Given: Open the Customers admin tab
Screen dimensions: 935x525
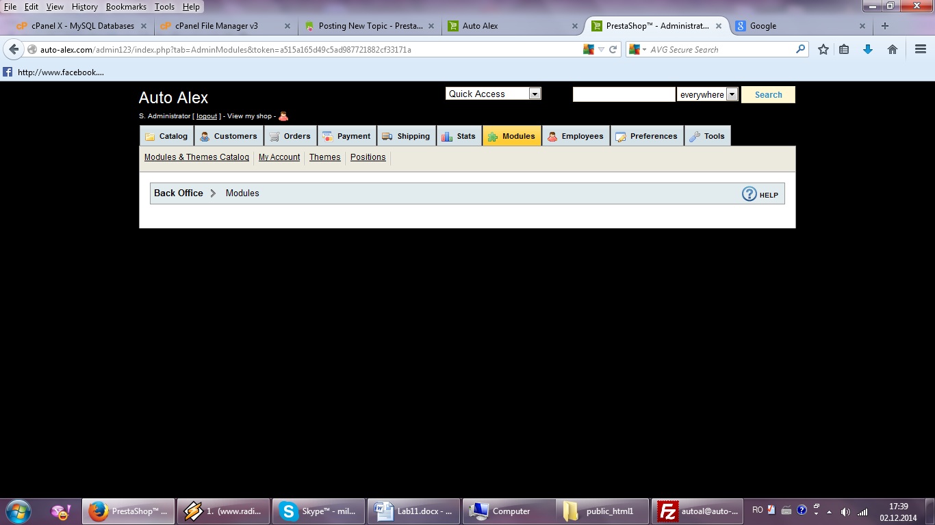Looking at the screenshot, I should [229, 136].
